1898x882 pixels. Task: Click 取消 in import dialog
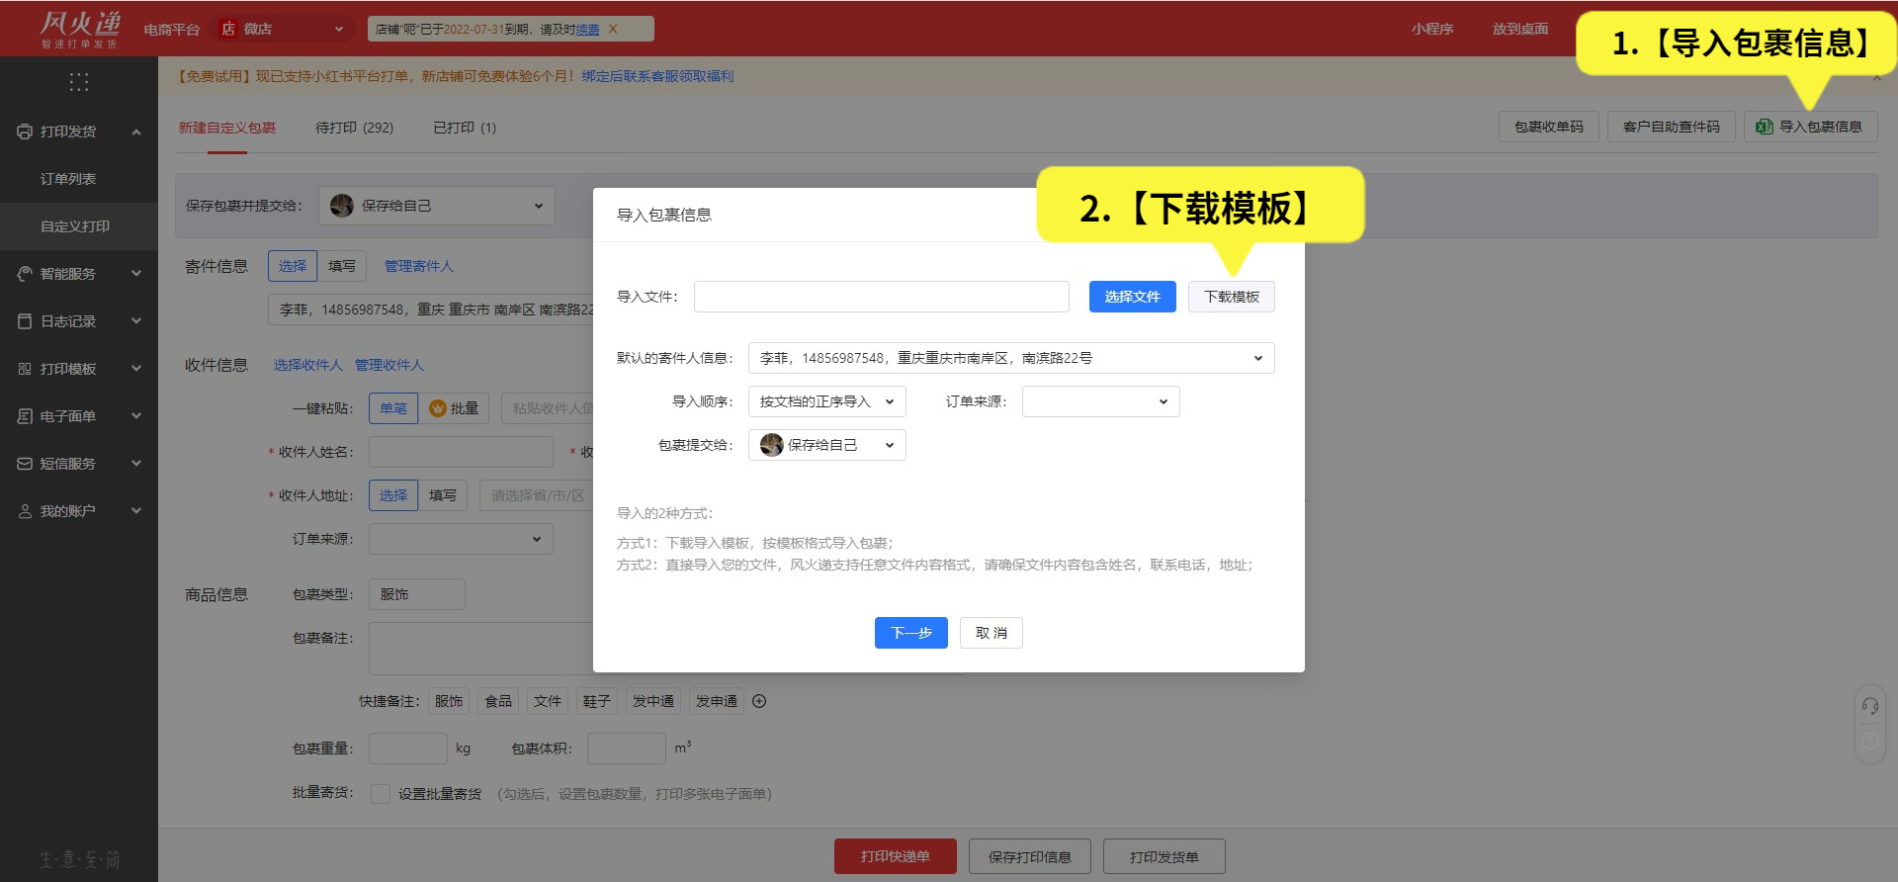(x=992, y=633)
